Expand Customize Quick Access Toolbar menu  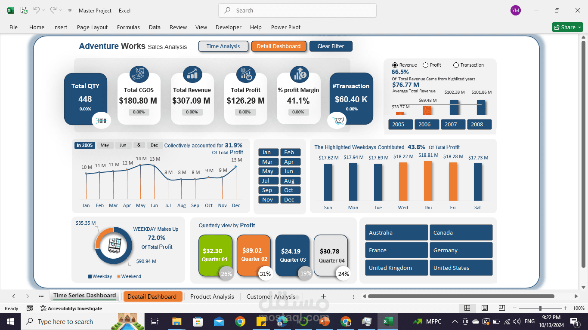point(70,10)
